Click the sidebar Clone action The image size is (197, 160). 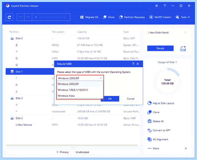[153, 112]
